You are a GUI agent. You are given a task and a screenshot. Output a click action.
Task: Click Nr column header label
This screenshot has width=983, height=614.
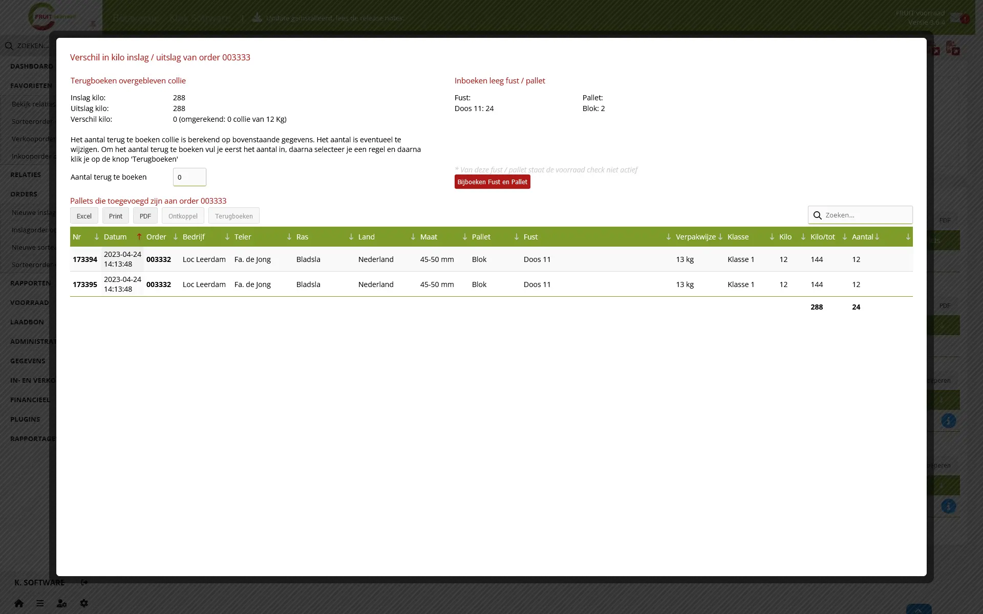click(x=77, y=237)
